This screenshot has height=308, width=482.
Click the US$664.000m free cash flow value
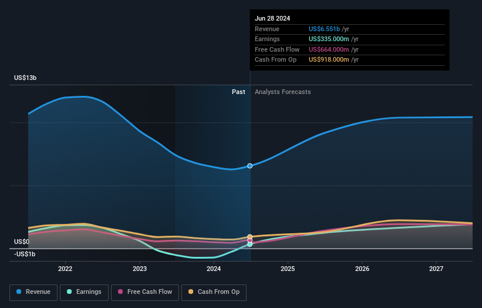pyautogui.click(x=329, y=49)
